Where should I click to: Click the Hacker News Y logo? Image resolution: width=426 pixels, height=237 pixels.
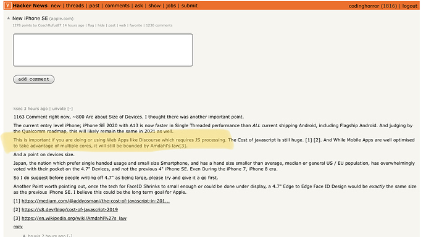8,6
